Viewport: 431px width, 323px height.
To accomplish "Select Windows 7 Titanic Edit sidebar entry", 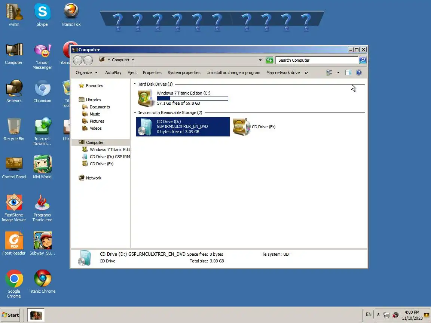I will [110, 150].
